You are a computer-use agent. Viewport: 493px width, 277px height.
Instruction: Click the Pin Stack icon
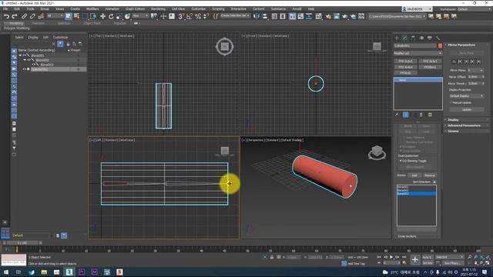[x=397, y=115]
